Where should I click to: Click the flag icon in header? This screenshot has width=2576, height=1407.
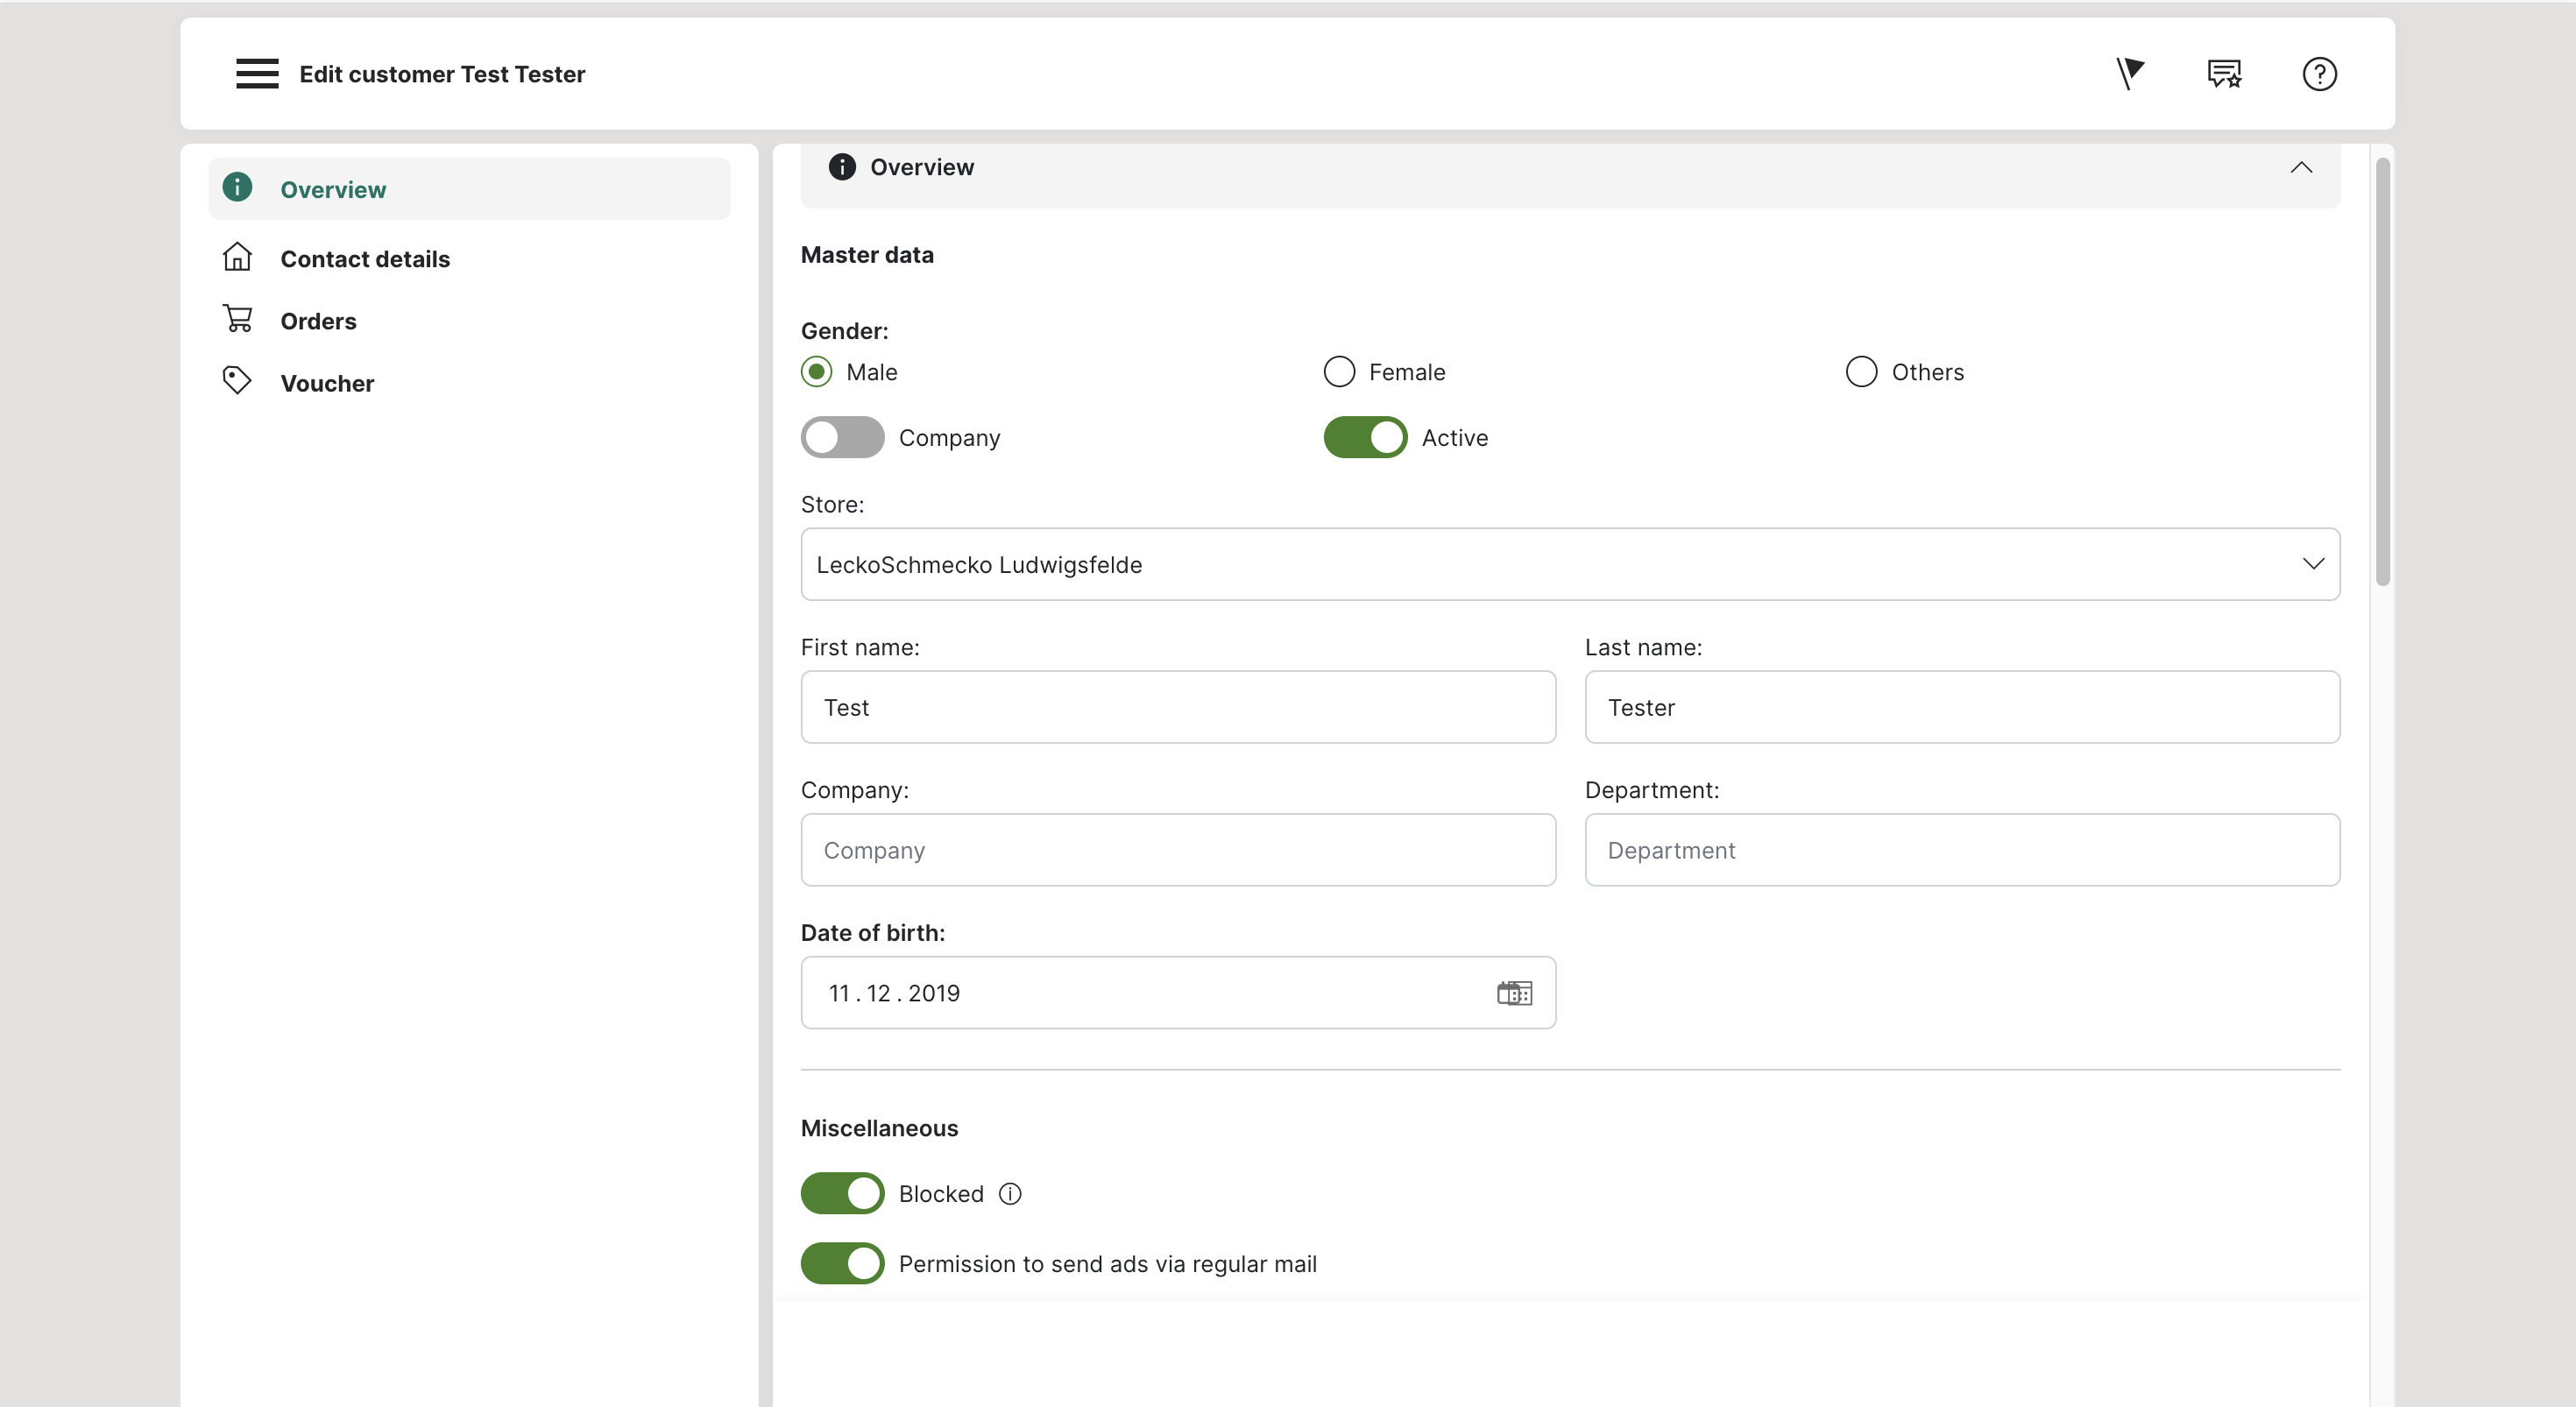2130,74
